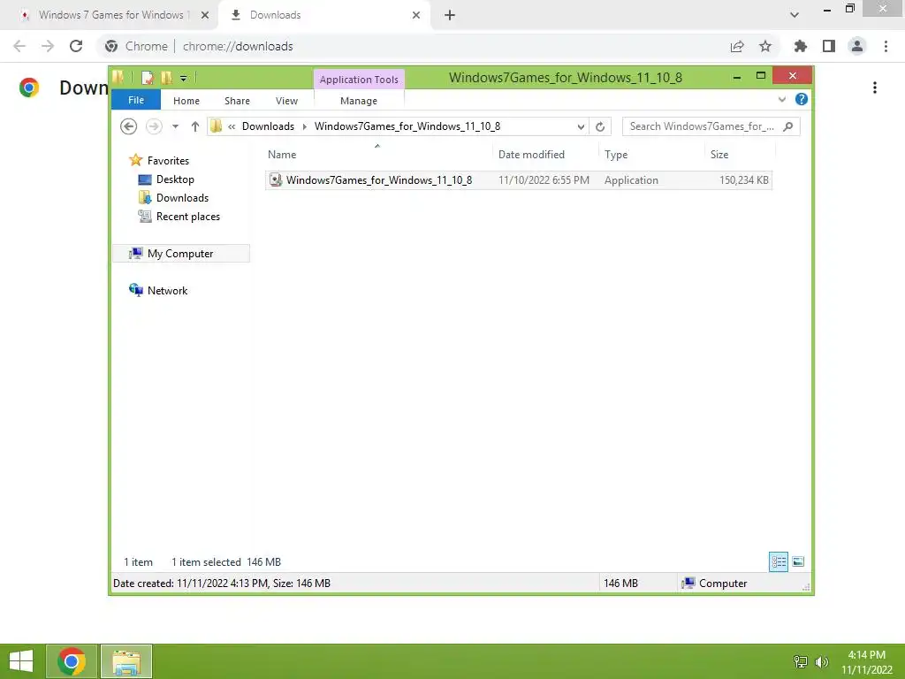The image size is (905, 679).
Task: Open the Windows Start button
Action: 21,661
